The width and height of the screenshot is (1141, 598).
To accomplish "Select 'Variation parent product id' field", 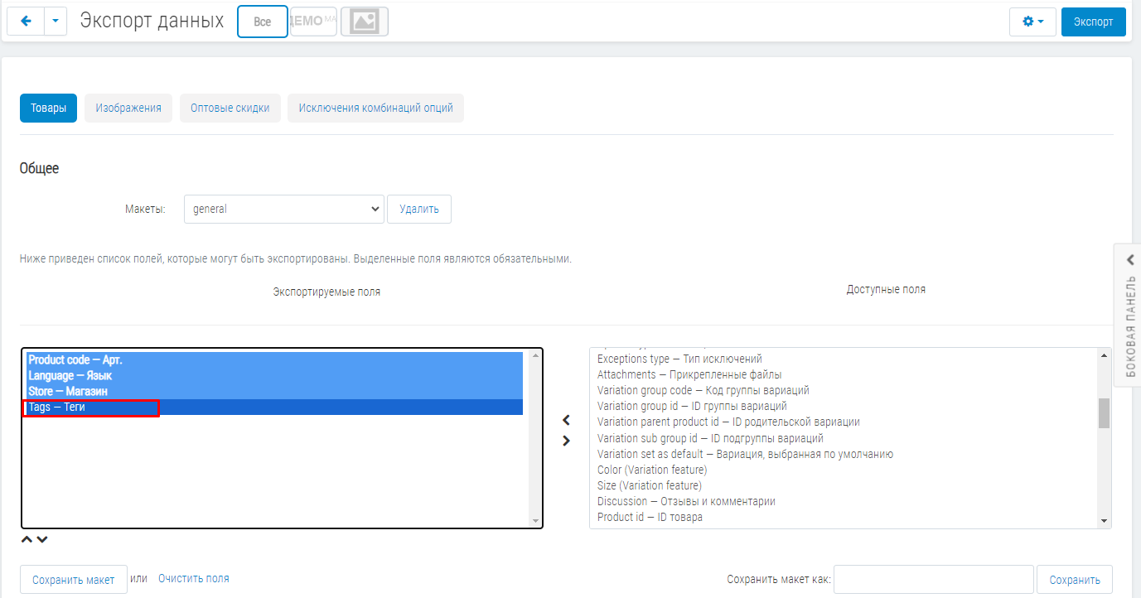I will click(844, 422).
